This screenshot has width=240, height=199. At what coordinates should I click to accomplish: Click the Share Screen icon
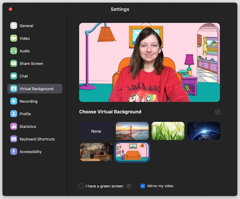pos(14,64)
